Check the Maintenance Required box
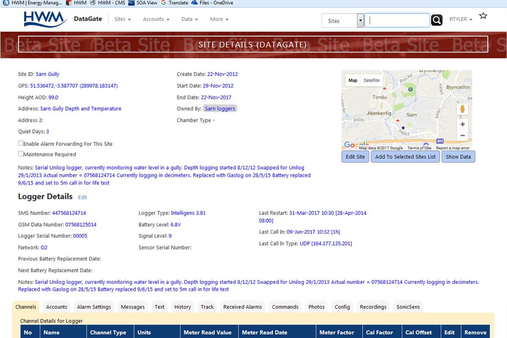 click(21, 154)
